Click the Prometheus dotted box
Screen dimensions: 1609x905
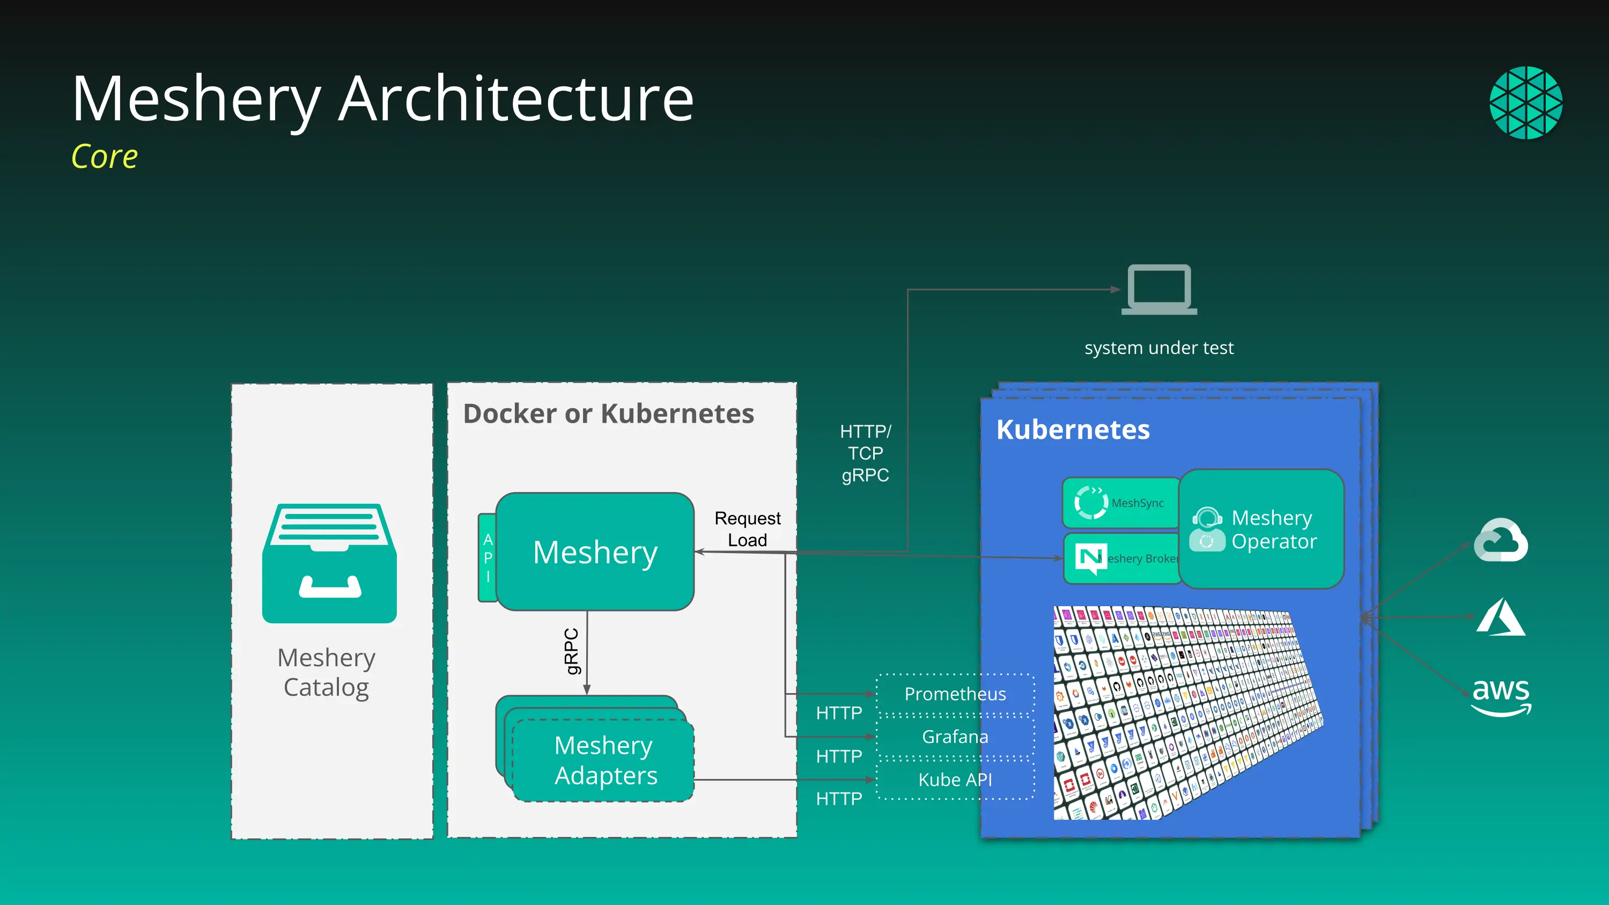point(955,694)
